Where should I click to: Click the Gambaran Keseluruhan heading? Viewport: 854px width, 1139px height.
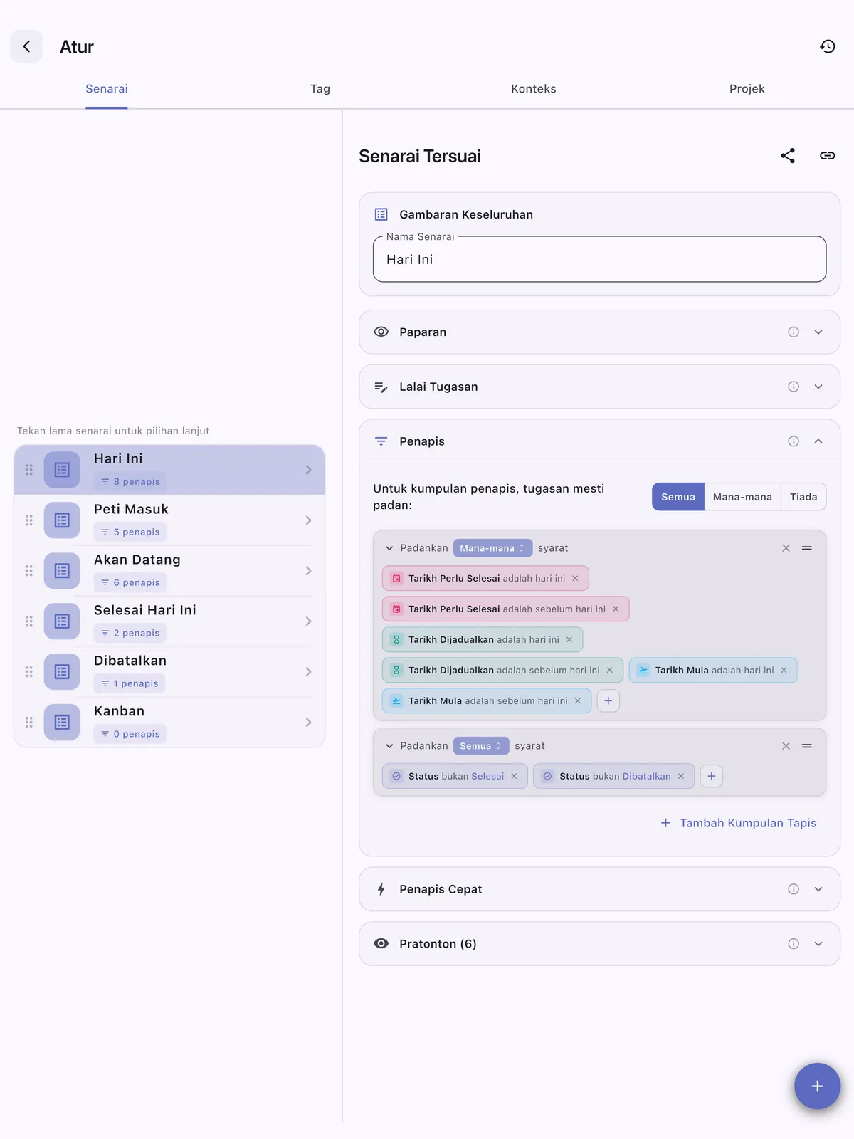(466, 214)
